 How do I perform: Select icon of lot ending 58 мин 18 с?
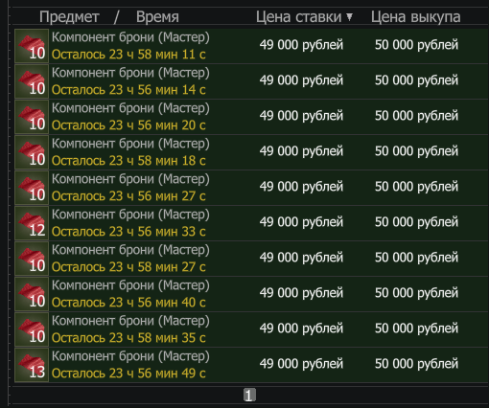tap(32, 152)
